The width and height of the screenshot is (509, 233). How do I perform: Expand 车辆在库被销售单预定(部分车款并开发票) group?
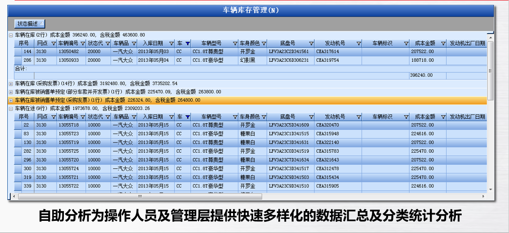coord(11,91)
